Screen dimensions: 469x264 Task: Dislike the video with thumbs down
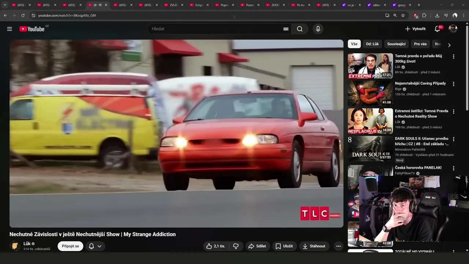point(236,246)
